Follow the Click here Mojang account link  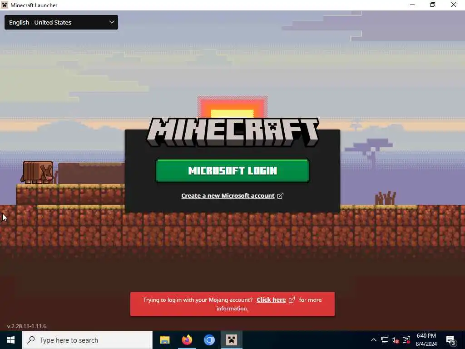271,300
